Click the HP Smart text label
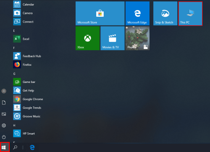The image size is (210, 152). click(29, 134)
